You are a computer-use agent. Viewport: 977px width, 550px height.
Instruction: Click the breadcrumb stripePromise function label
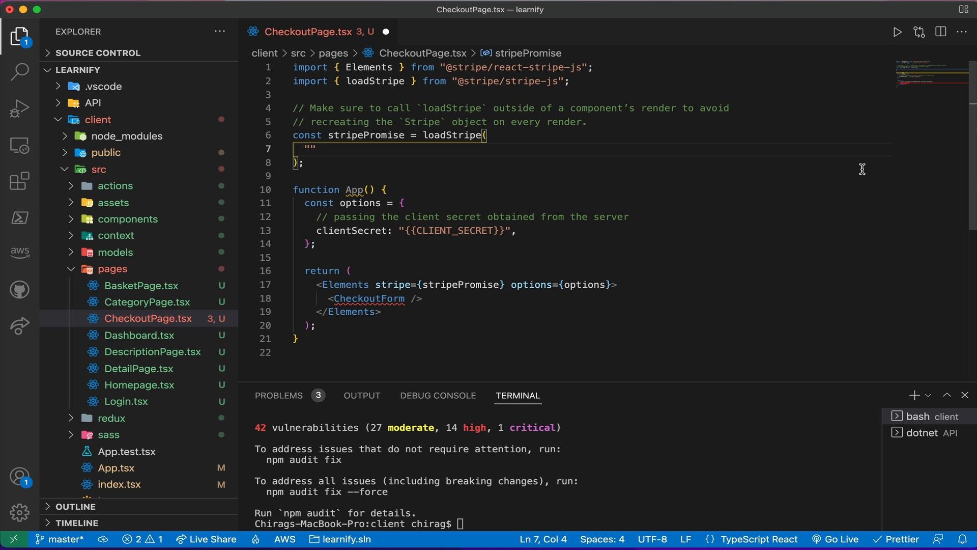click(528, 53)
